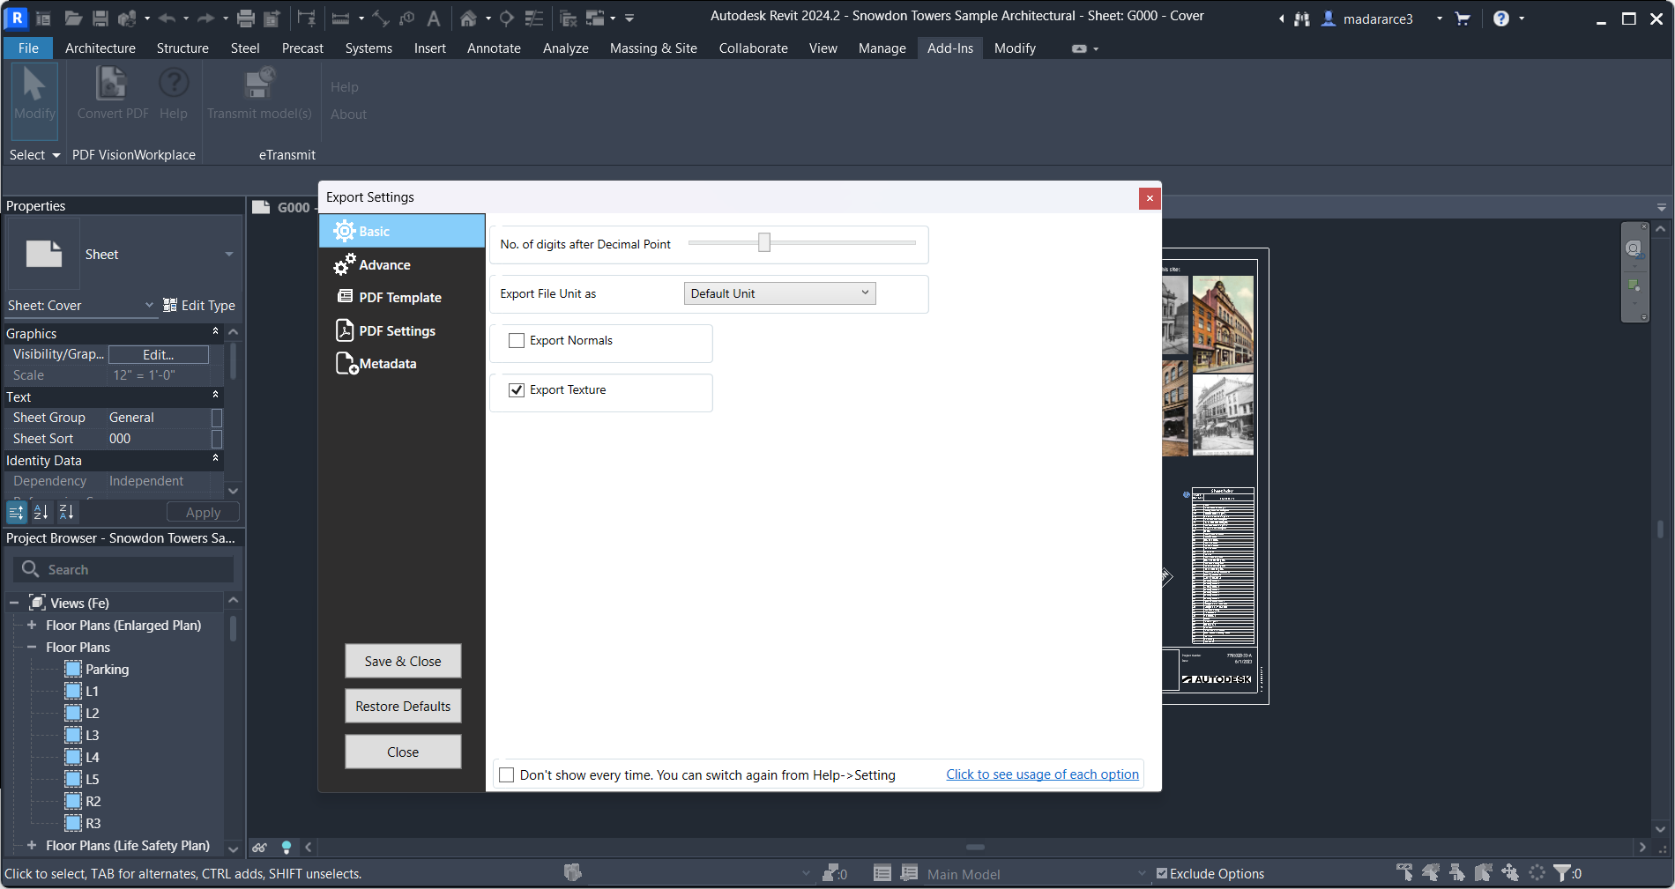Open the Sheet type selector dropdown
This screenshot has width=1675, height=889.
click(x=229, y=255)
